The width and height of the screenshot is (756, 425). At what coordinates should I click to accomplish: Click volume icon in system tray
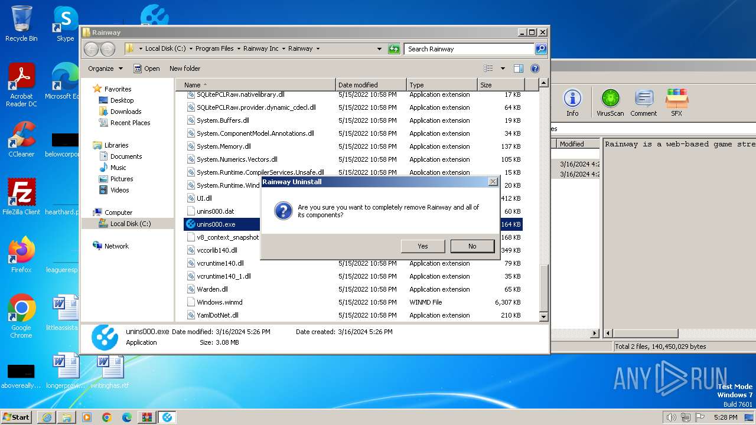[671, 417]
